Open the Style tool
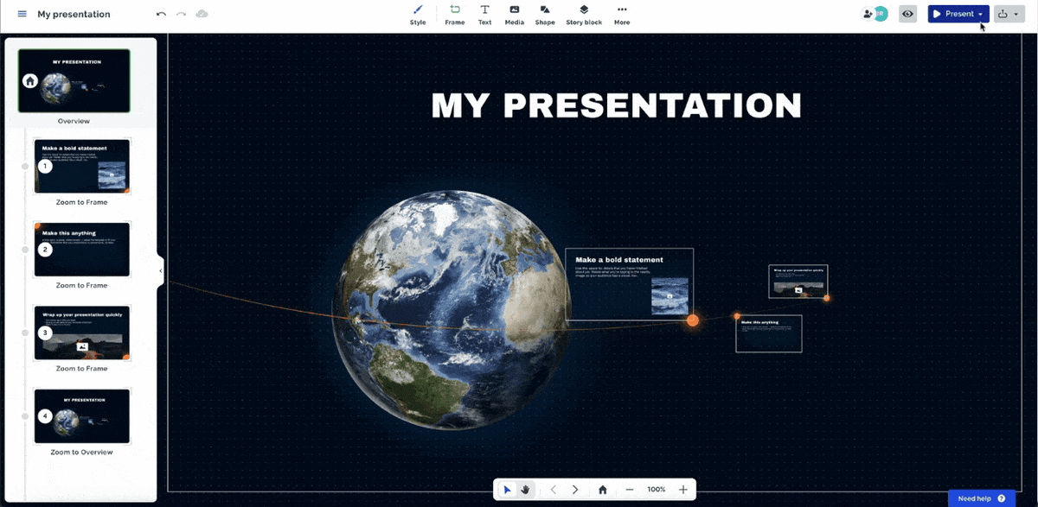This screenshot has width=1038, height=507. [418, 15]
